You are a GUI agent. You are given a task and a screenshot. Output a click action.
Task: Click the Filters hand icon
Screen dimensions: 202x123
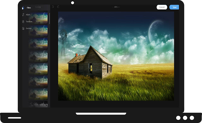point(23,8)
